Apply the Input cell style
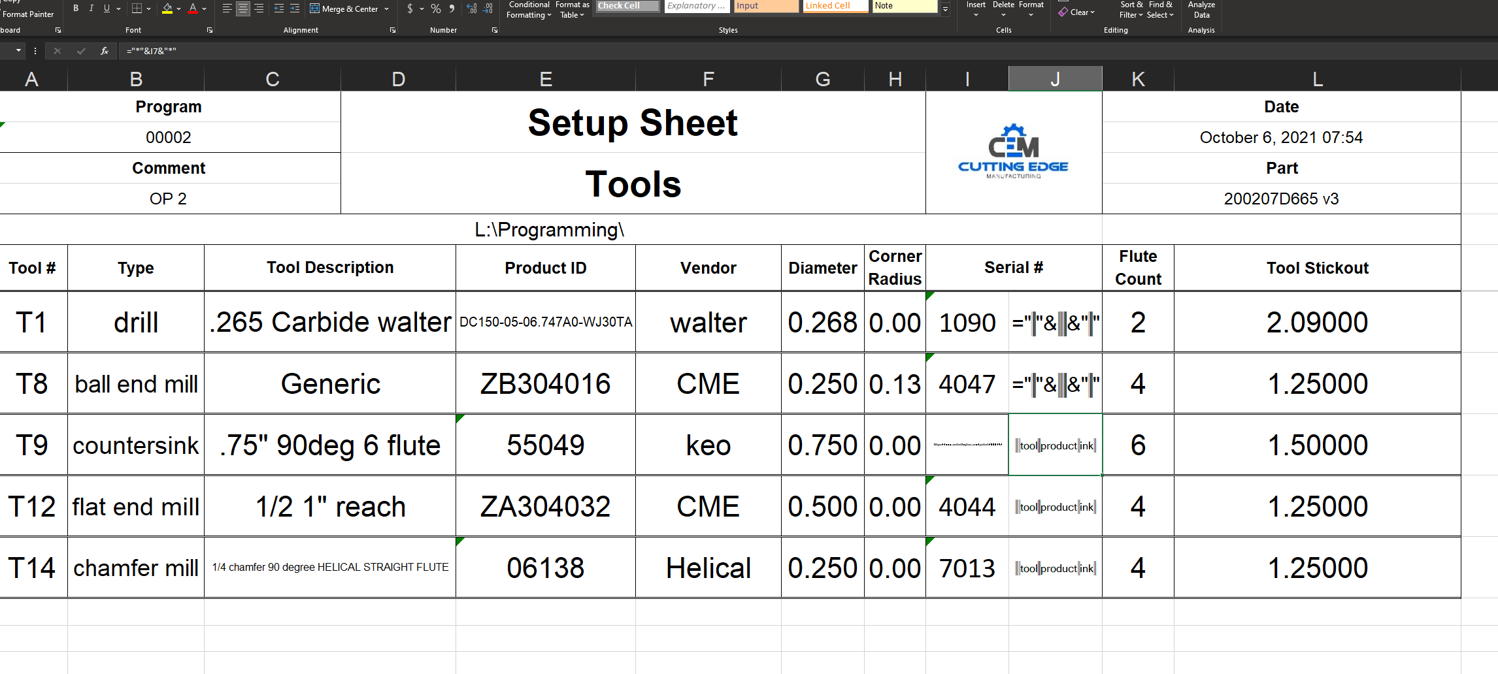 click(x=765, y=5)
